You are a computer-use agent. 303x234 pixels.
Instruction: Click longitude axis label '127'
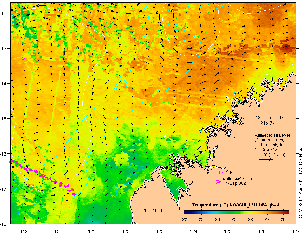(296, 231)
